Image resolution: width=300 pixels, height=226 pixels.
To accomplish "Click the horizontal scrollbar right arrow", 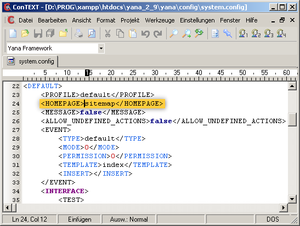I will [284, 208].
